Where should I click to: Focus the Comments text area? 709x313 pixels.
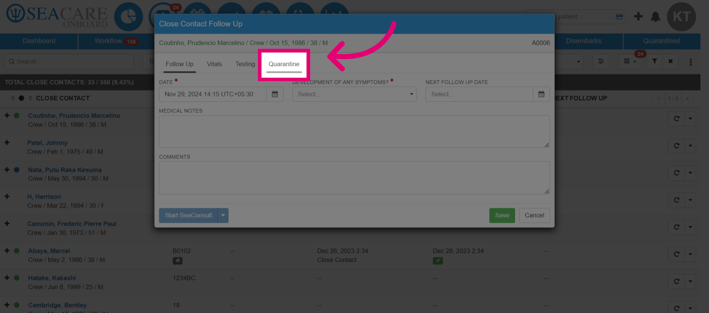[354, 178]
